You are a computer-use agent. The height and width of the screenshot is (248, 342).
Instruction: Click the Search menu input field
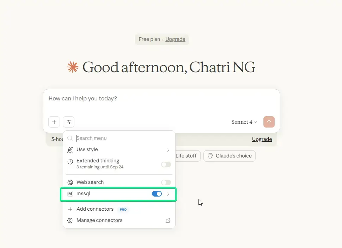[120, 138]
